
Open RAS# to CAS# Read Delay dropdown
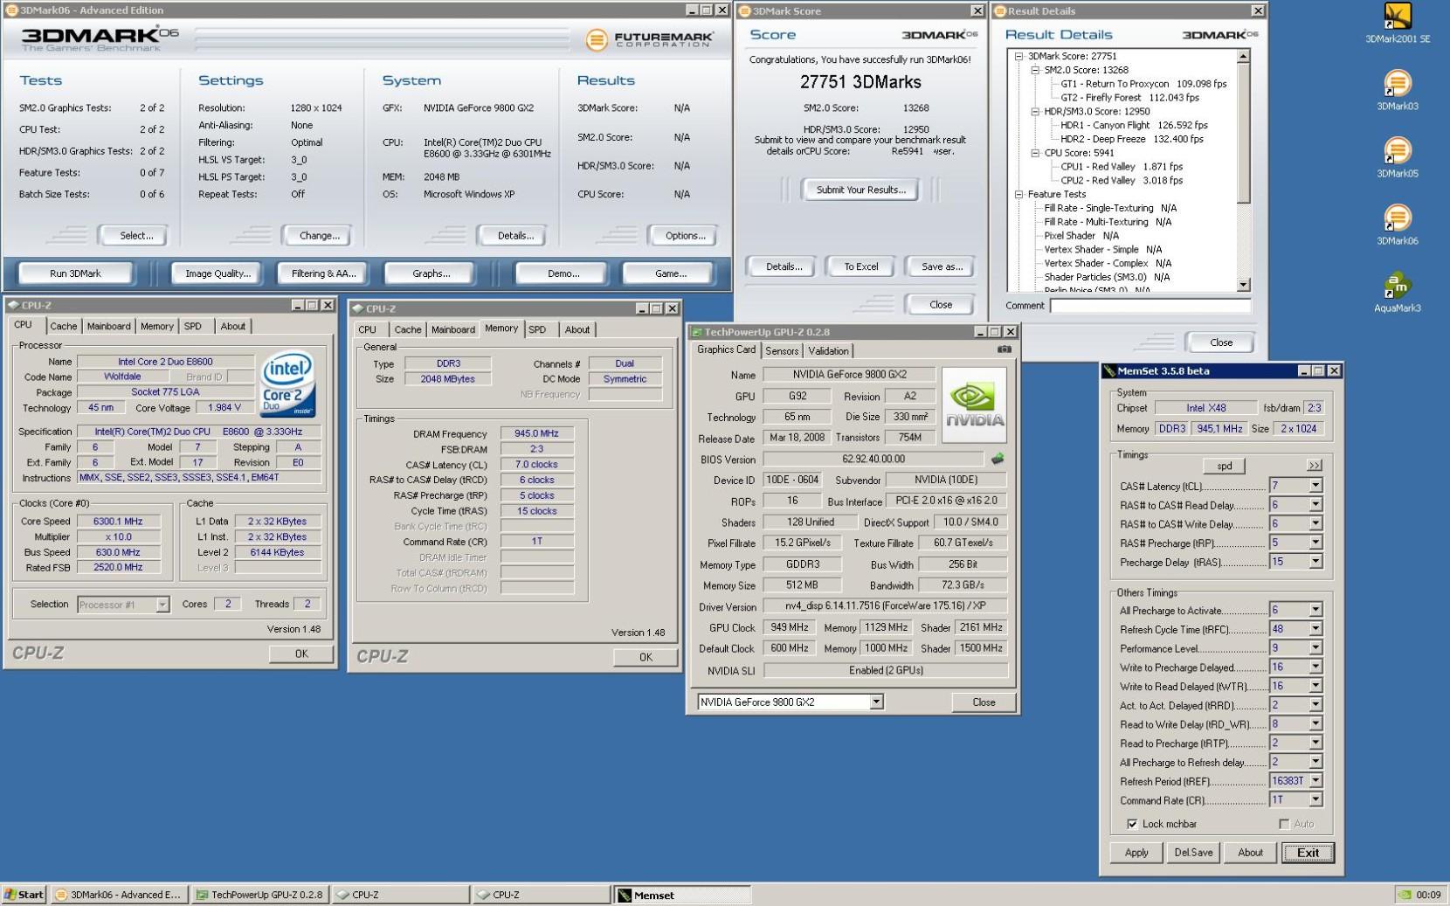[1315, 505]
